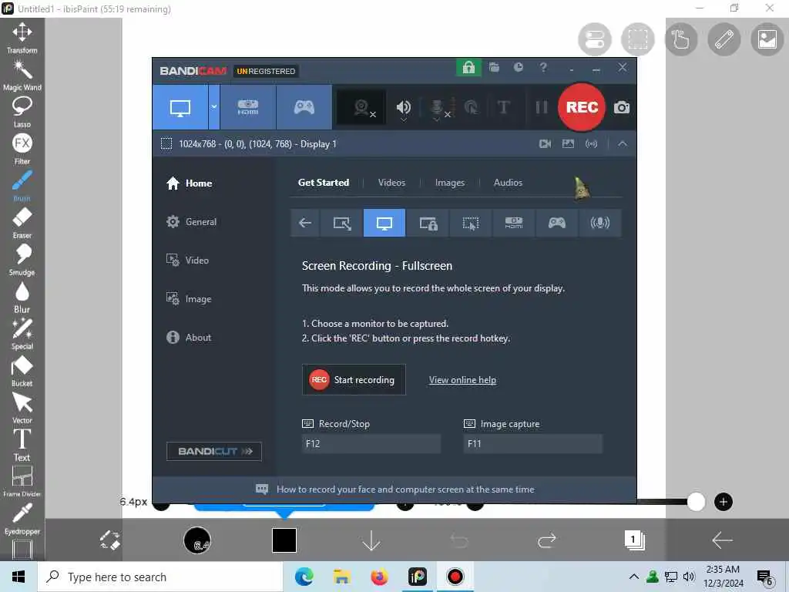
Task: Select around mouse recording mode
Action: 471,223
